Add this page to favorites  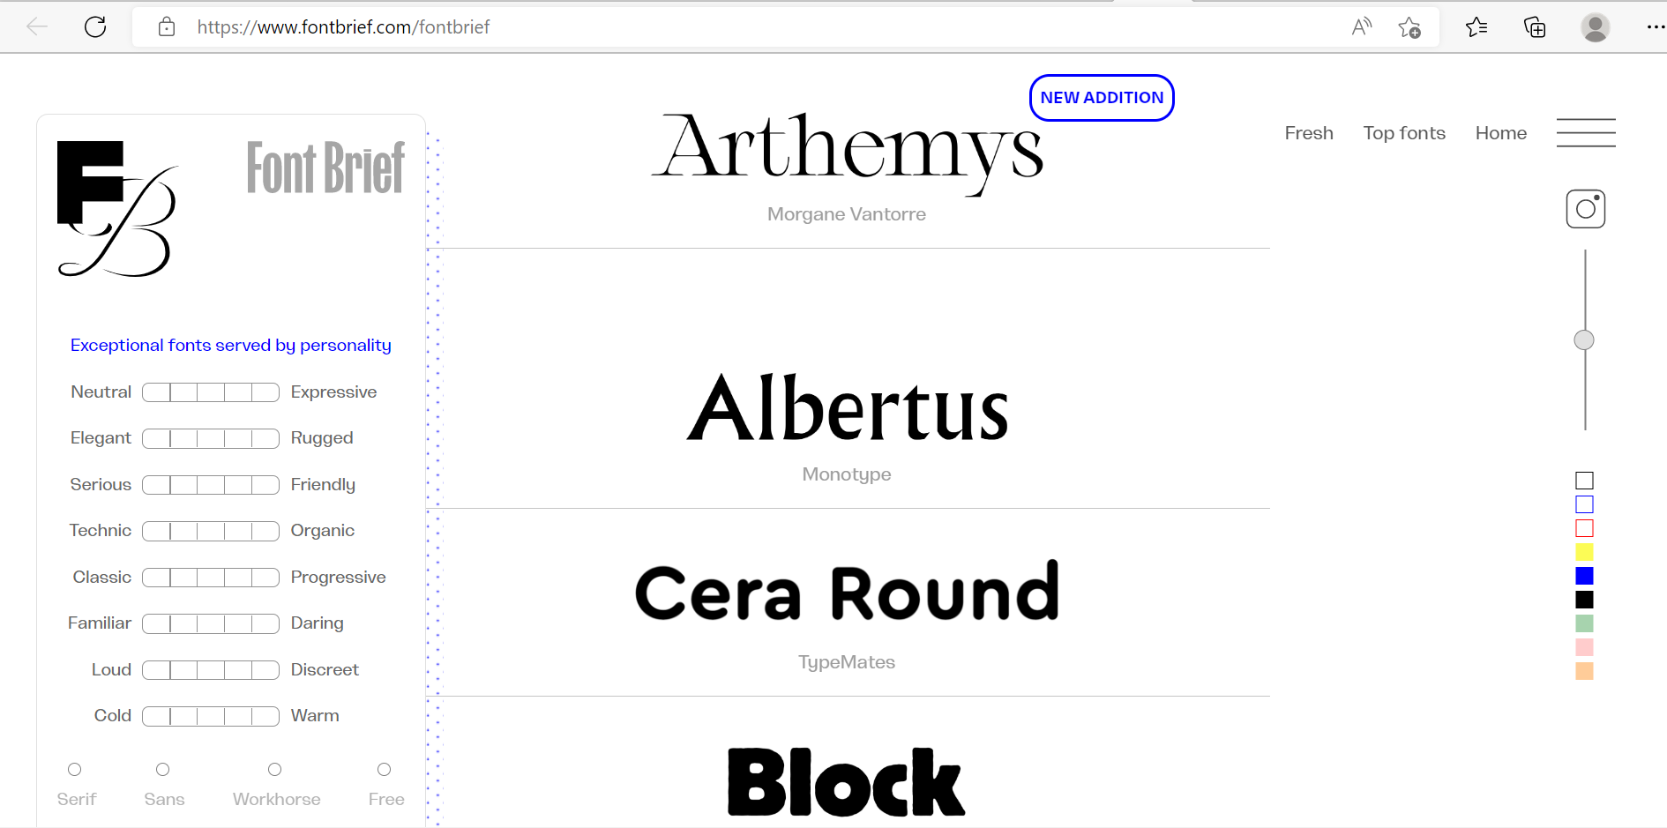click(1409, 27)
